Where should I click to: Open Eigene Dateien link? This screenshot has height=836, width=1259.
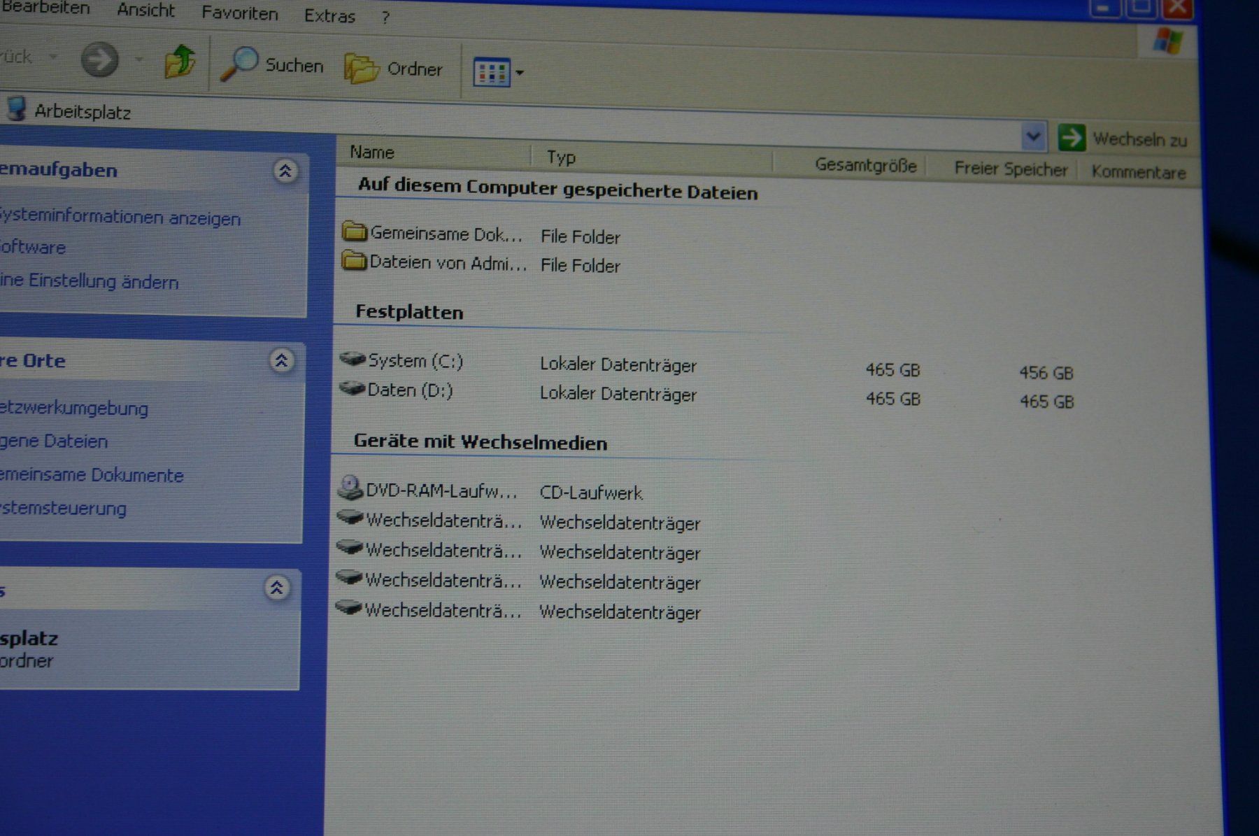click(54, 441)
